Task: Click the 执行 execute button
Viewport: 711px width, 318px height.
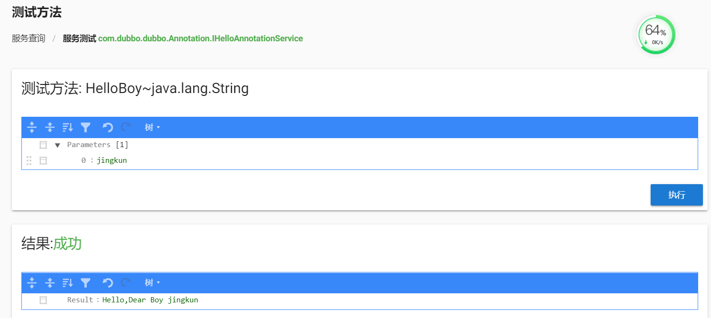Action: click(677, 195)
